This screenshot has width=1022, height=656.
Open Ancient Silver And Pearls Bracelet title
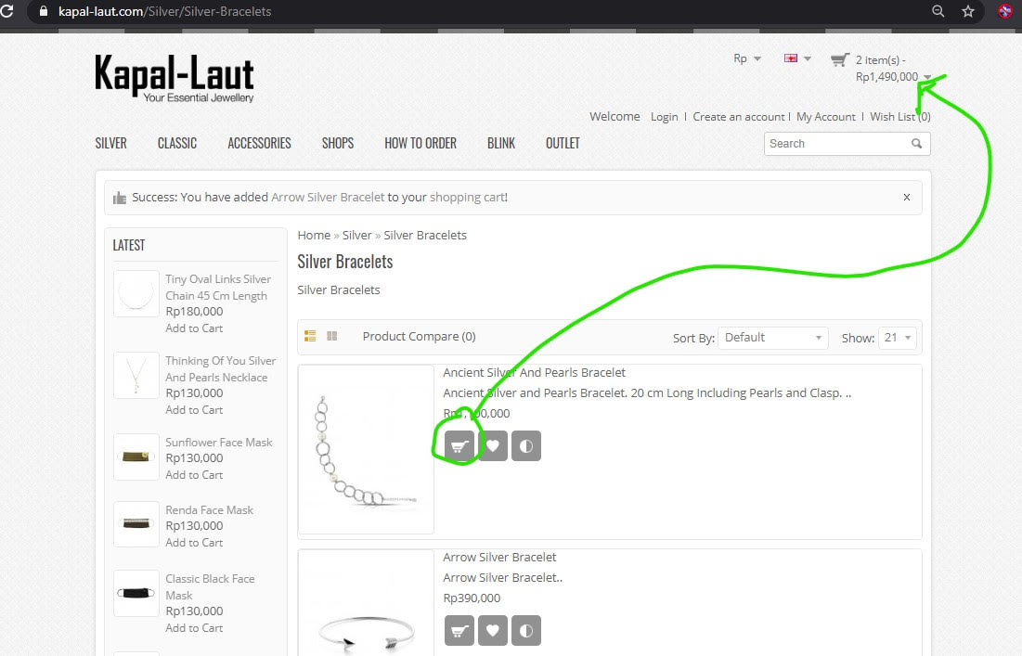click(534, 373)
